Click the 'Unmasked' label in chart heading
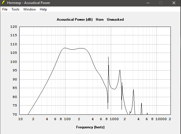The width and height of the screenshot is (181, 134). (x=115, y=20)
